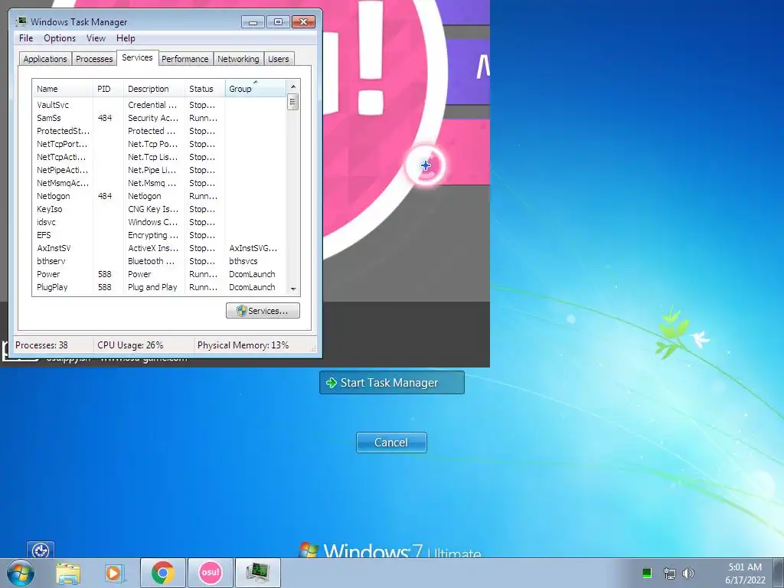This screenshot has height=588, width=784.
Task: Click the scrollbar down arrow
Action: coord(293,289)
